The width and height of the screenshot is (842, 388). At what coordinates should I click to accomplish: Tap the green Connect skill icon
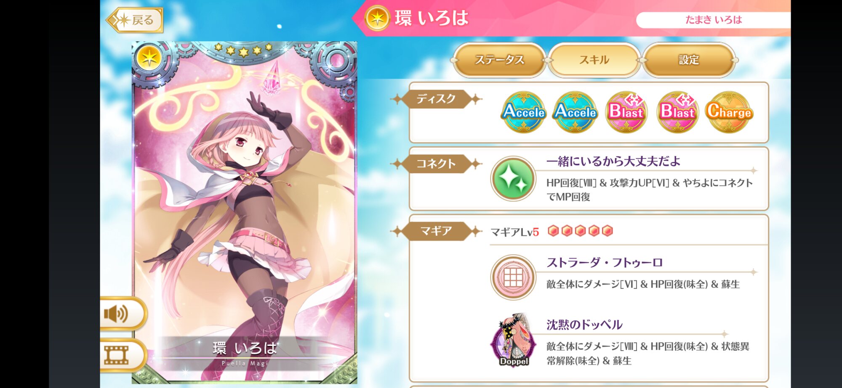[513, 179]
